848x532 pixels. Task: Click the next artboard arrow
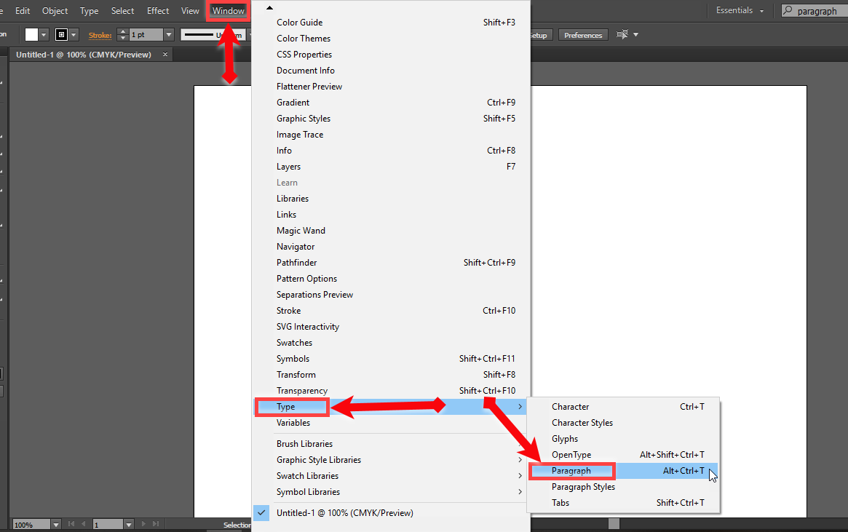pos(143,524)
